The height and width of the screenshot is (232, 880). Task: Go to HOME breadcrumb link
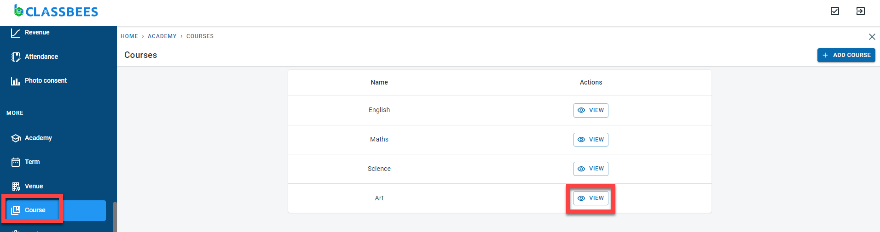pyautogui.click(x=129, y=36)
